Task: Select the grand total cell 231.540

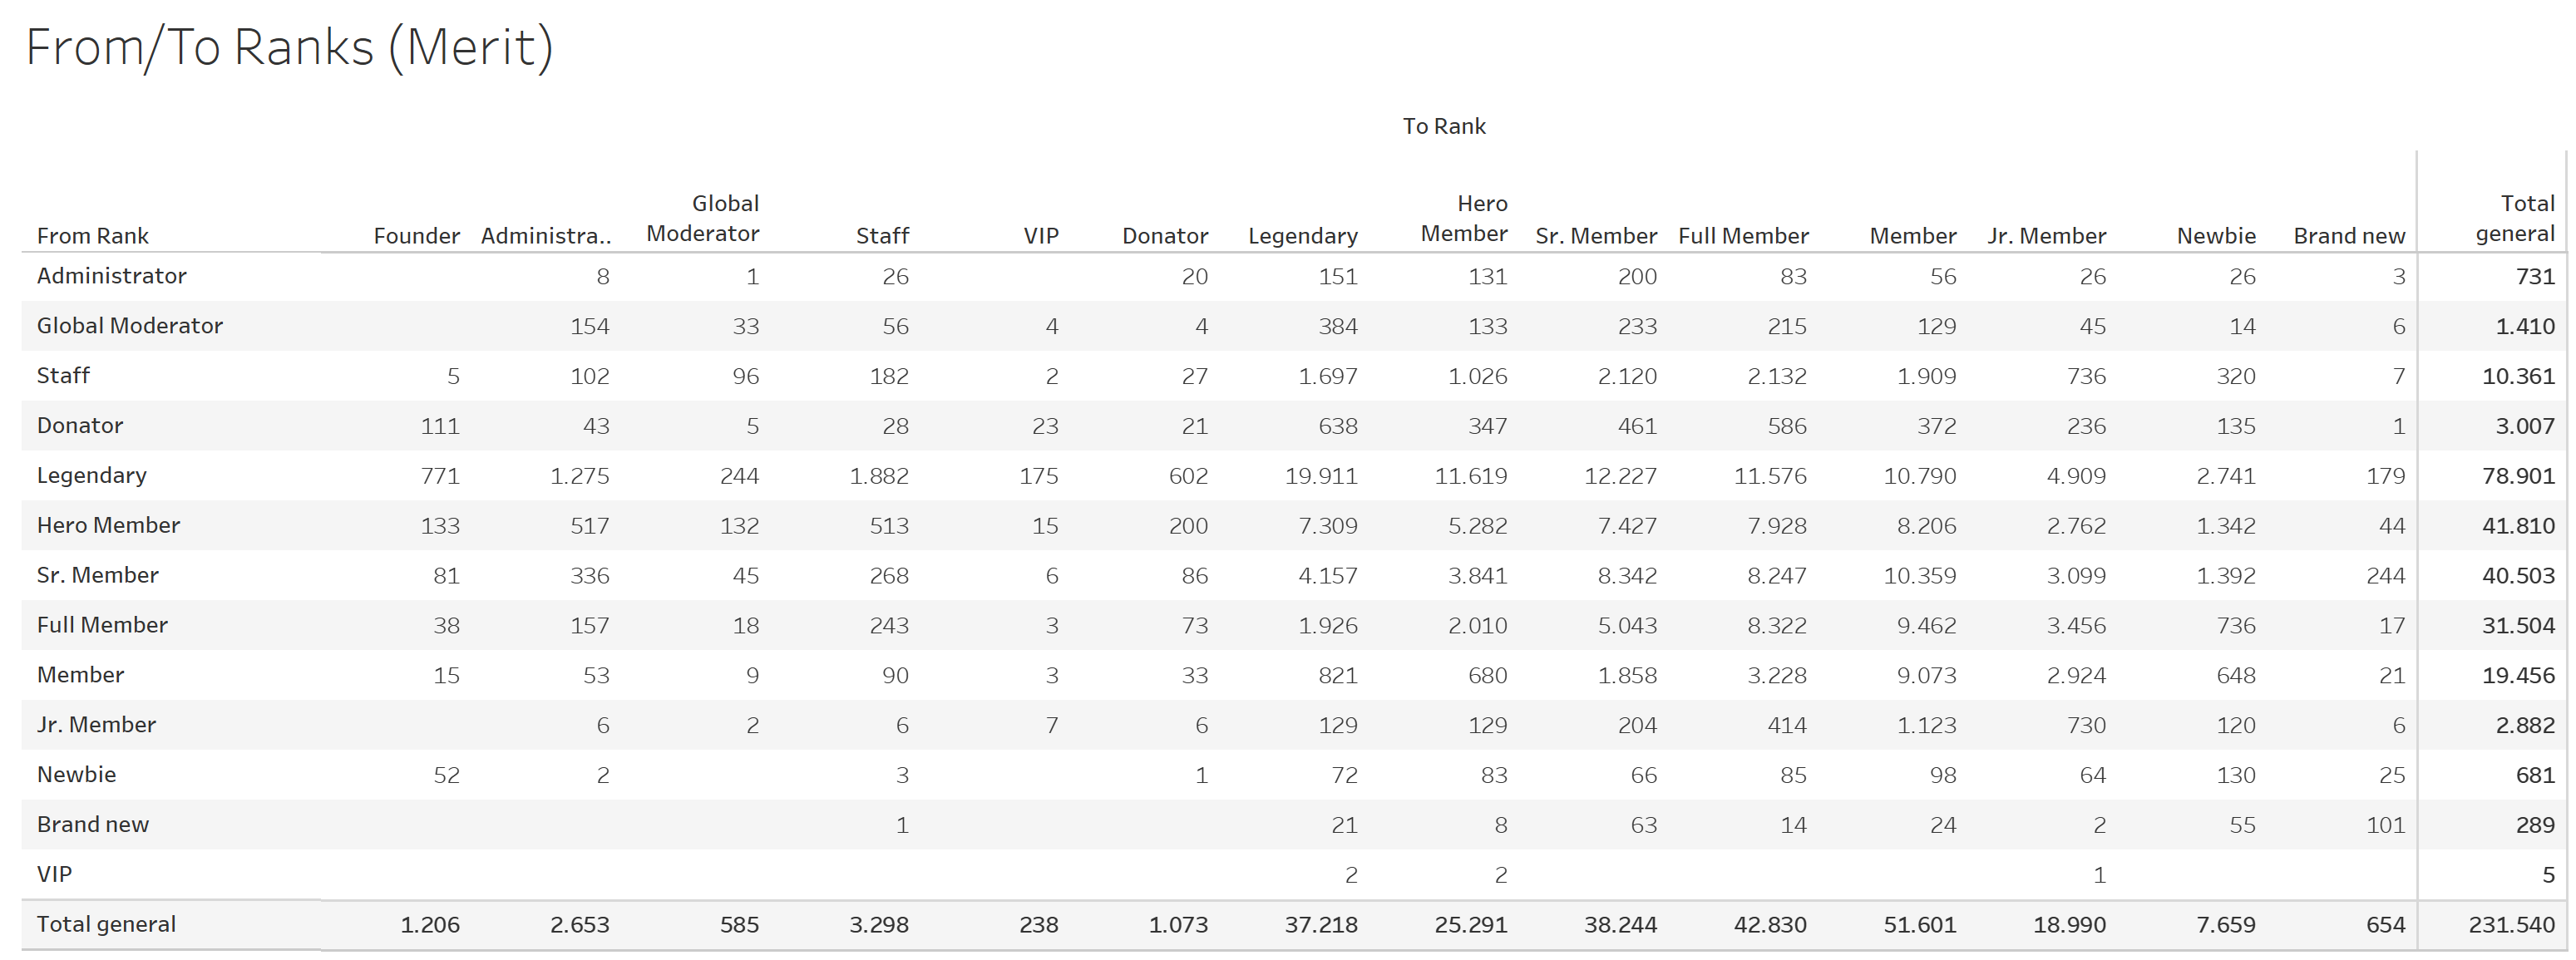Action: tap(2512, 925)
